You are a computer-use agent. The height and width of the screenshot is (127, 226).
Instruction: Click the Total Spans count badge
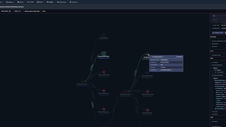coord(10,11)
